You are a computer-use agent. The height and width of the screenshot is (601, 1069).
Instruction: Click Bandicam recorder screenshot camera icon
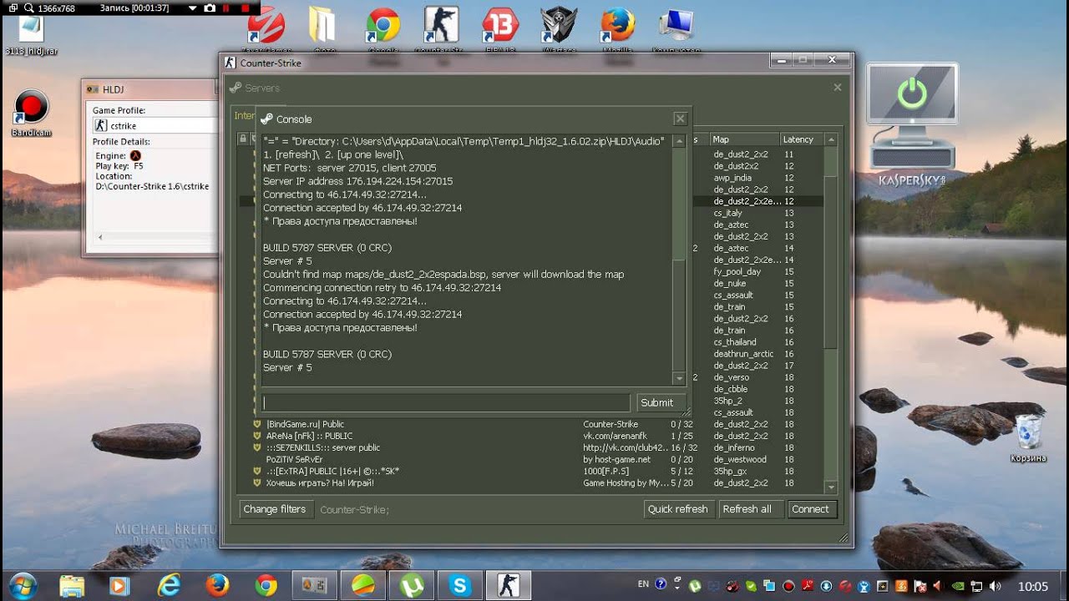210,8
